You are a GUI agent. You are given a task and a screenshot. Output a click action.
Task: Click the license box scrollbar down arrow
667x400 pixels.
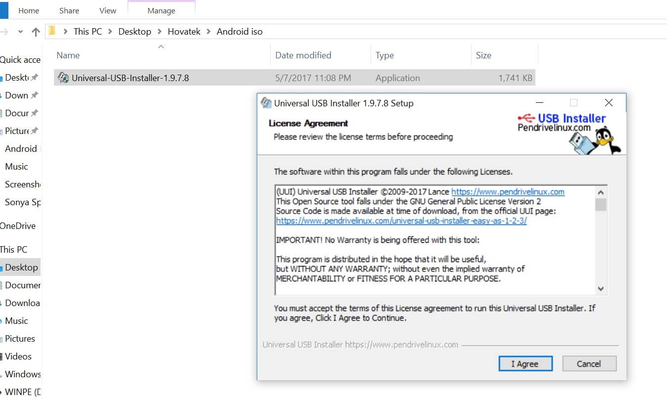[x=600, y=289]
